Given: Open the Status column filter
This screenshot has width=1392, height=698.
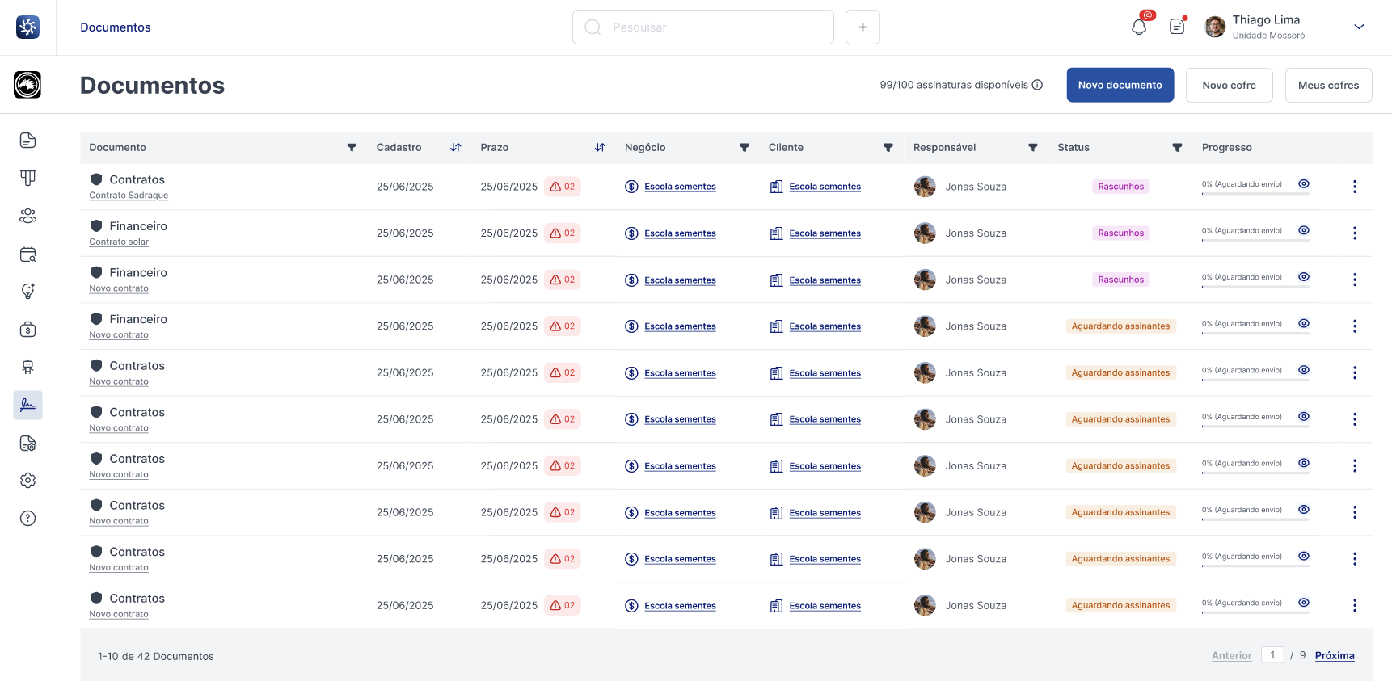Looking at the screenshot, I should pos(1177,148).
